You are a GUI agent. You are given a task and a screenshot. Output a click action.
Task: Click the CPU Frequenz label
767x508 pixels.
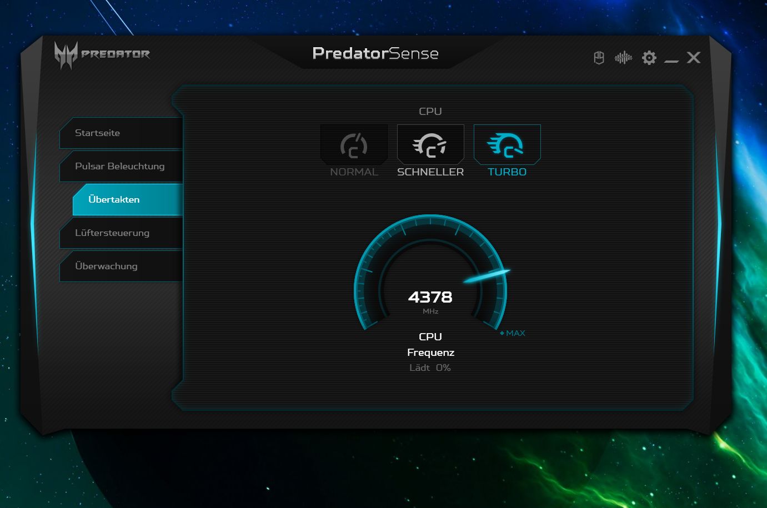point(430,344)
